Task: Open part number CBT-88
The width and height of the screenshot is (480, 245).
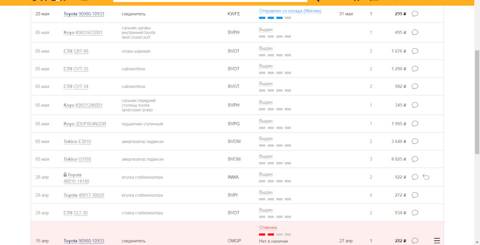Action: [81, 51]
